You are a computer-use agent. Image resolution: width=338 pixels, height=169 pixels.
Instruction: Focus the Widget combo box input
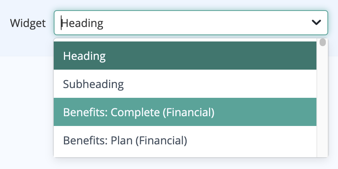[191, 23]
